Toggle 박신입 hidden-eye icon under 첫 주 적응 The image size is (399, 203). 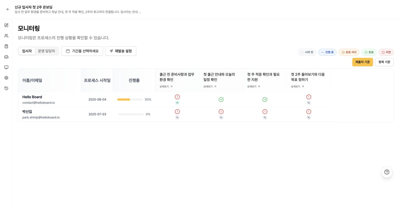point(265,118)
